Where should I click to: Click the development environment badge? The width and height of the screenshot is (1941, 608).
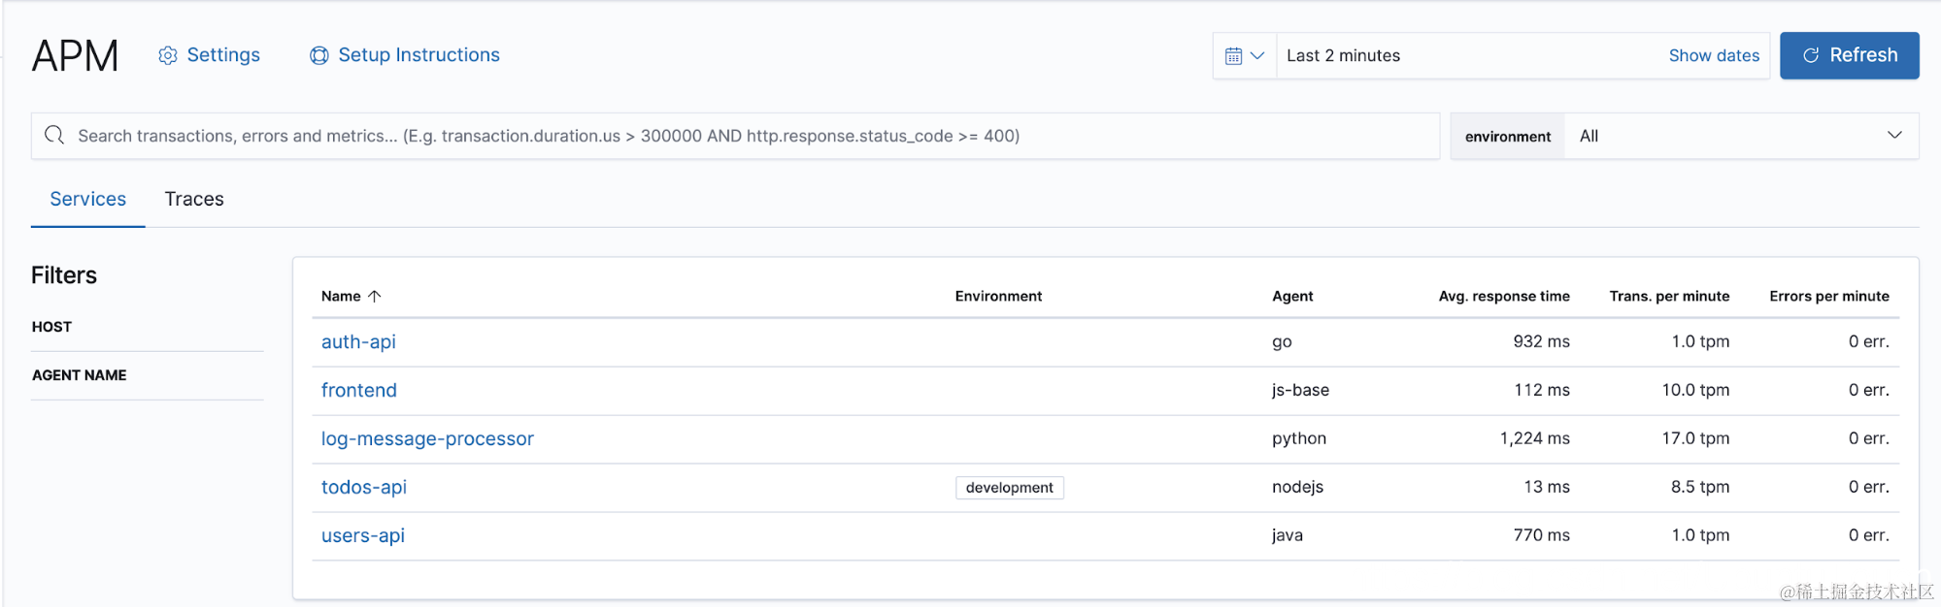tap(1010, 488)
